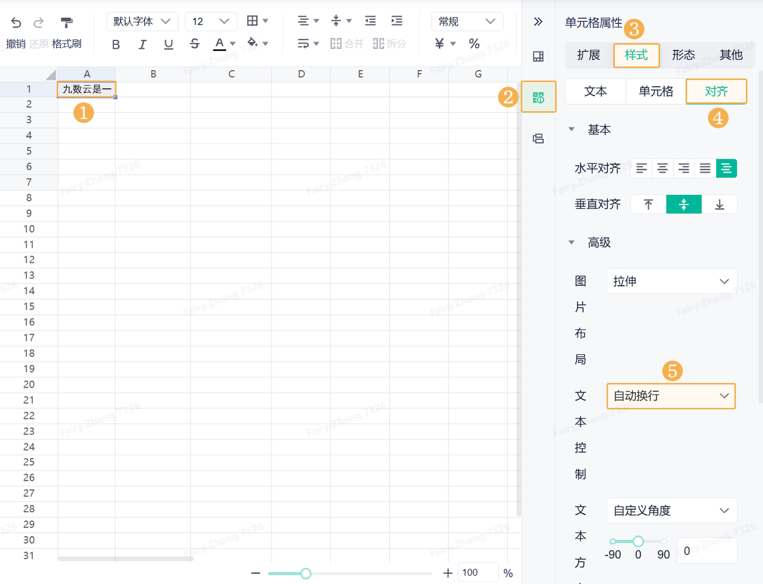Toggle bold formatting
Viewport: 763px width, 584px height.
116,45
